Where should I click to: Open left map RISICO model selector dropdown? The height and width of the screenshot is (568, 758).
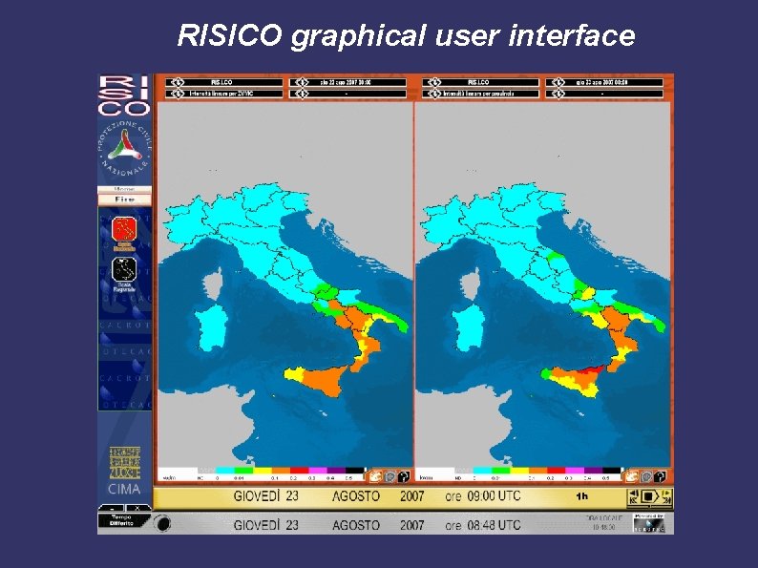[x=223, y=83]
